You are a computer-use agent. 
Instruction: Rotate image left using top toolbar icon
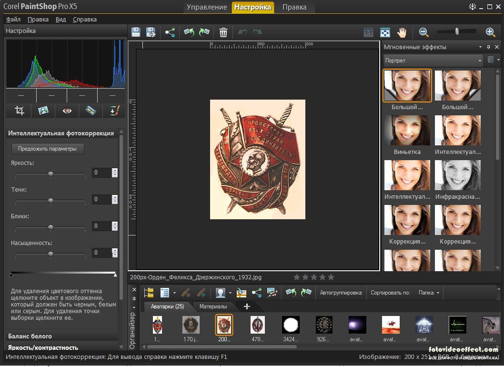pos(189,32)
